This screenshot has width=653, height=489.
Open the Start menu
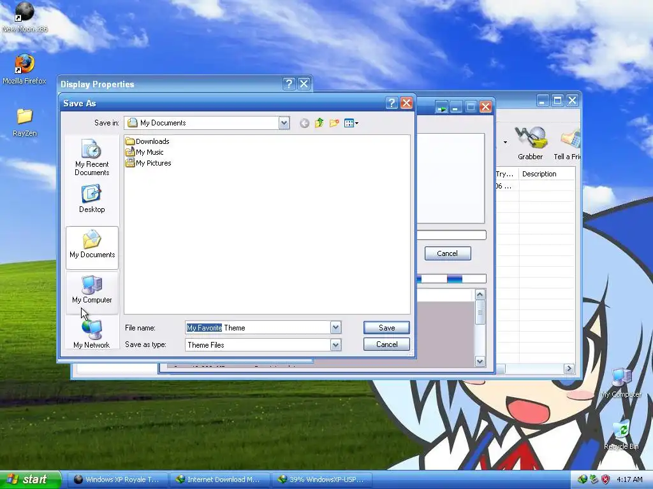tap(30, 479)
